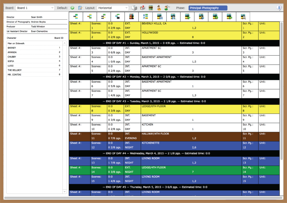
Task: Select CHUBBY in character list
Action: (x=34, y=57)
